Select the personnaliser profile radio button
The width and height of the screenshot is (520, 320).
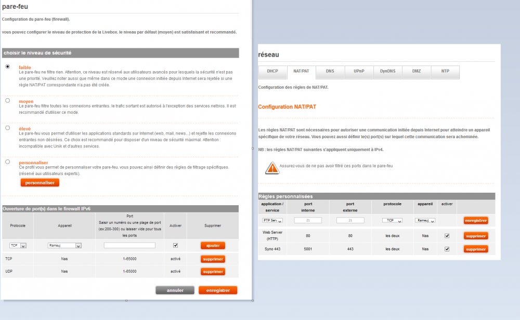click(x=8, y=162)
